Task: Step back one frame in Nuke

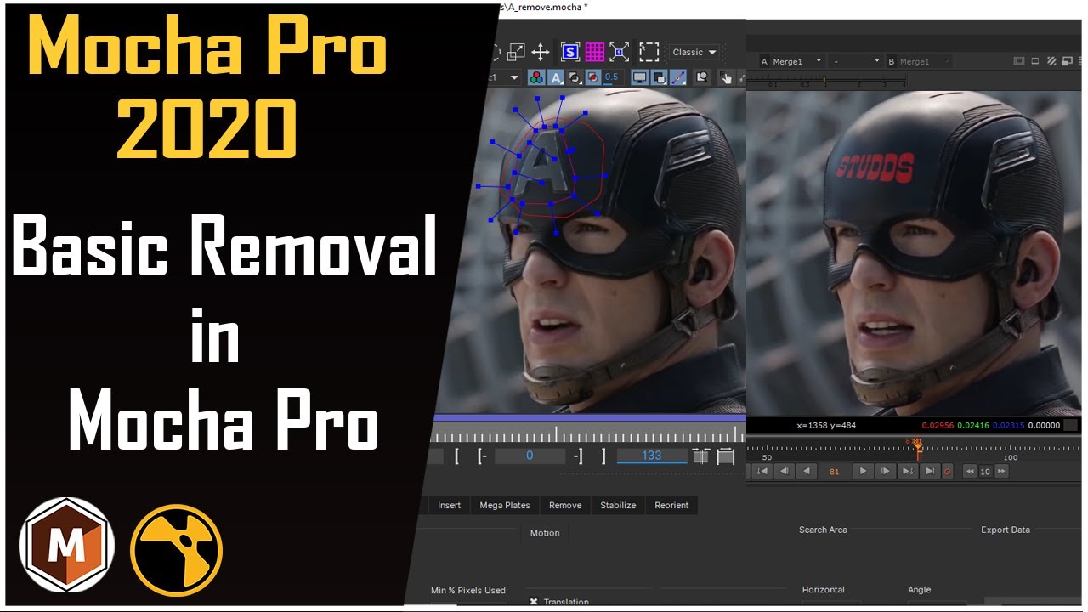Action: (785, 471)
